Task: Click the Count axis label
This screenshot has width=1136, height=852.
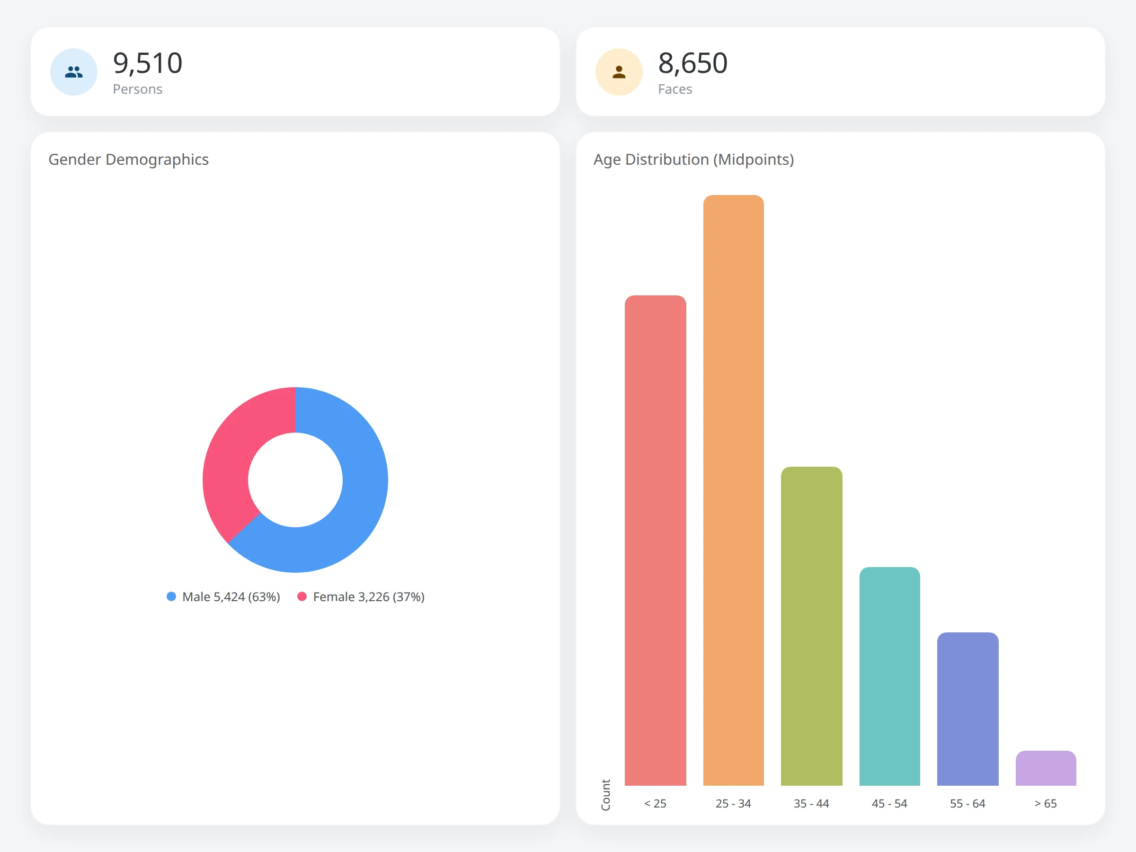Action: click(x=606, y=795)
